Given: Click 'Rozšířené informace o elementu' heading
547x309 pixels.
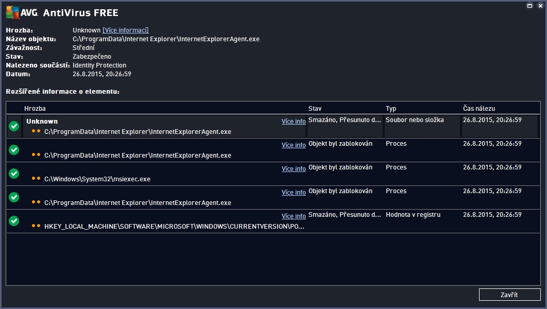Looking at the screenshot, I should 63,91.
